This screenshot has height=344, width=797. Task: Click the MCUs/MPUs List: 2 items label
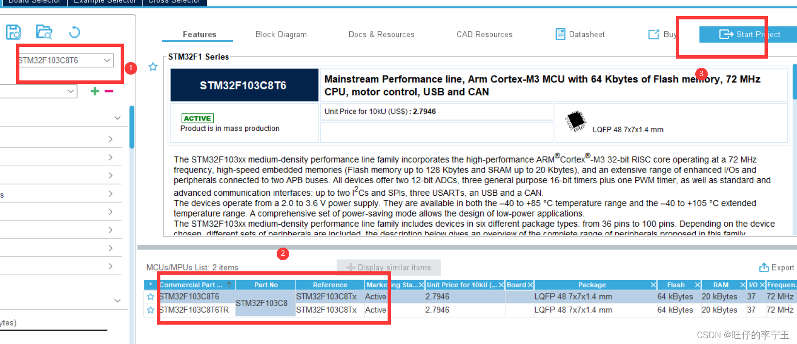tap(192, 267)
